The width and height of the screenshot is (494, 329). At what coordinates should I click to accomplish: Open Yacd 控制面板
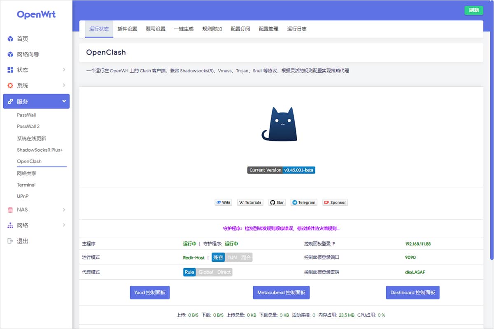coord(150,293)
